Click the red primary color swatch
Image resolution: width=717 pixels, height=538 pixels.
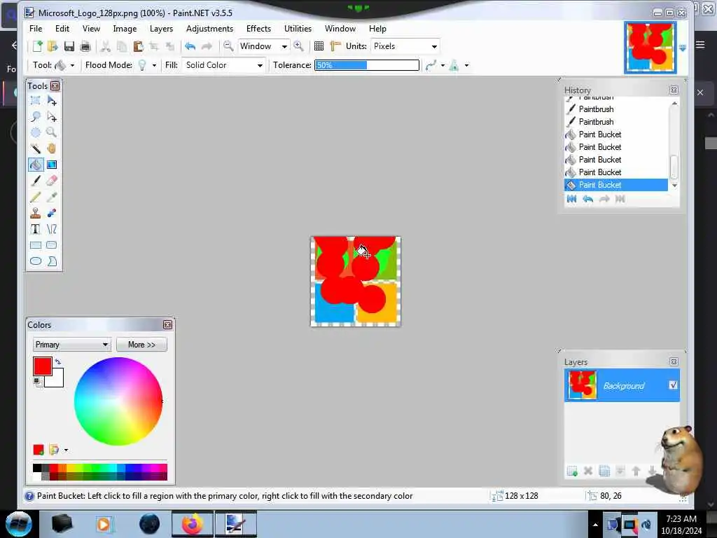(43, 366)
